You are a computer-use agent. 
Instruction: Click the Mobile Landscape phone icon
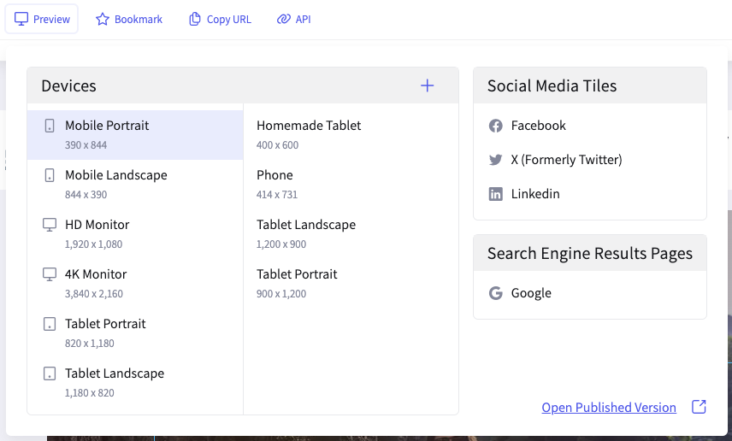click(50, 175)
